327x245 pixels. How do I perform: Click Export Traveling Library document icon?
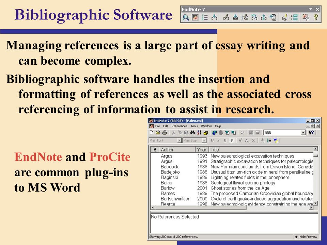pos(273,17)
